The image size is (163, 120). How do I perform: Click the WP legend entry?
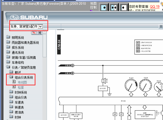(x=144, y=42)
